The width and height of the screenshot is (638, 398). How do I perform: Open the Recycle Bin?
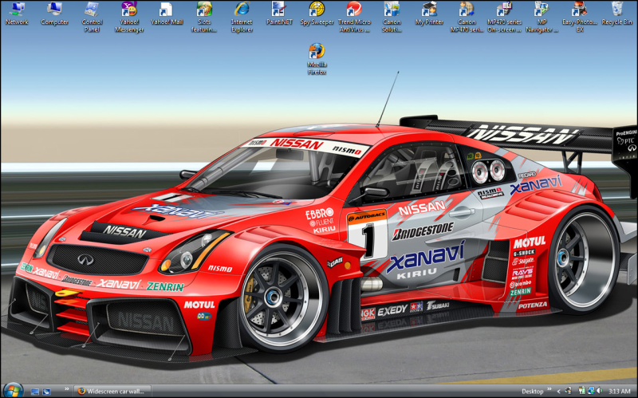617,10
